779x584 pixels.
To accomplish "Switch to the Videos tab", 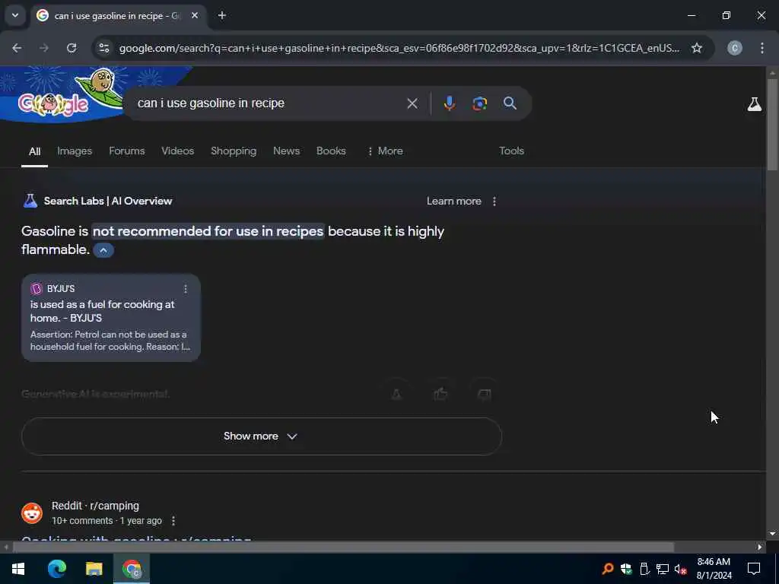I will [x=177, y=151].
